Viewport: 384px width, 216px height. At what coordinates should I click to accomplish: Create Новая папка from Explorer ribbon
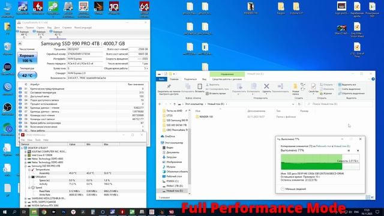pyautogui.click(x=295, y=89)
